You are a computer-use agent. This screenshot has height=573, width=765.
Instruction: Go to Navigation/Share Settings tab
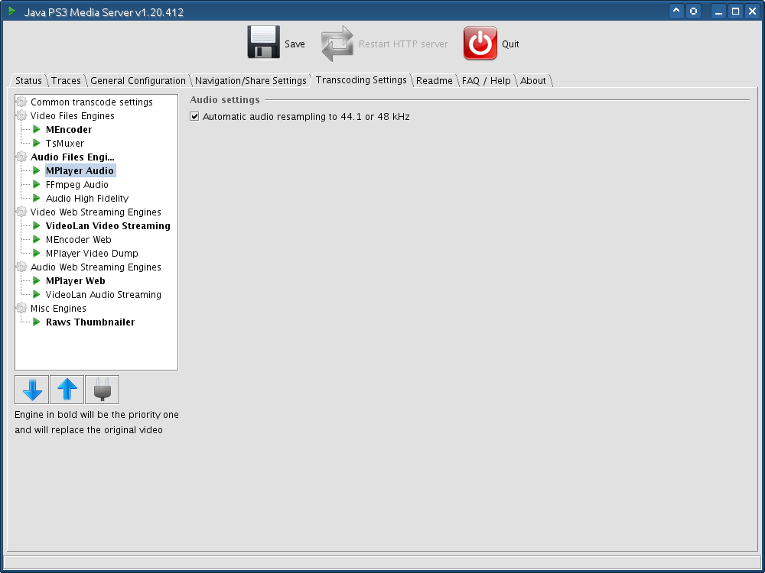(x=251, y=81)
